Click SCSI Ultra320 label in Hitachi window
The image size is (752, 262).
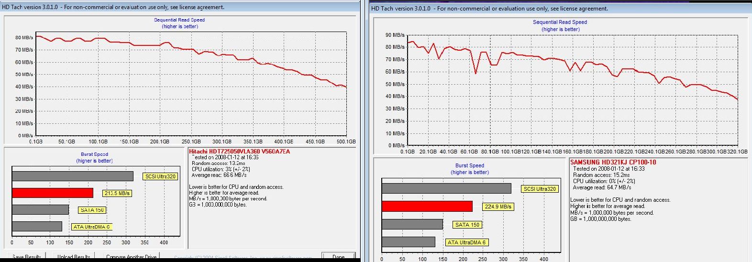click(160, 176)
